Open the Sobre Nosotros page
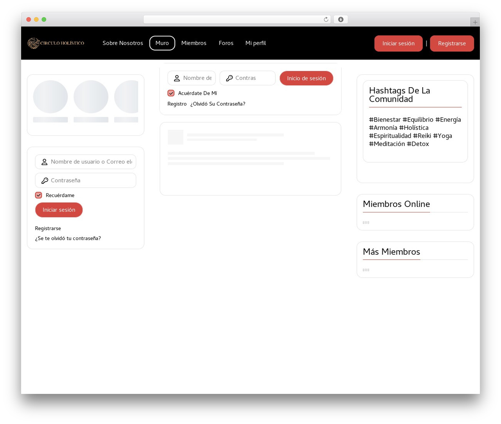Image resolution: width=501 pixels, height=424 pixels. click(x=123, y=43)
